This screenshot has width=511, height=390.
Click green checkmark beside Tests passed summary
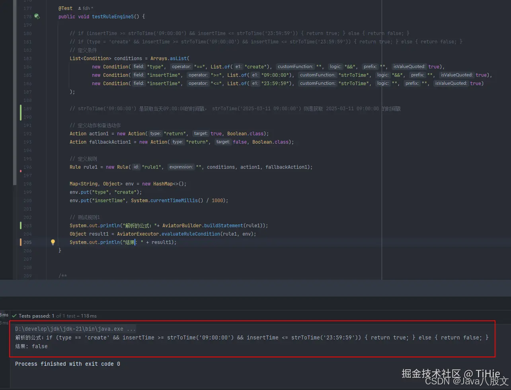15,316
